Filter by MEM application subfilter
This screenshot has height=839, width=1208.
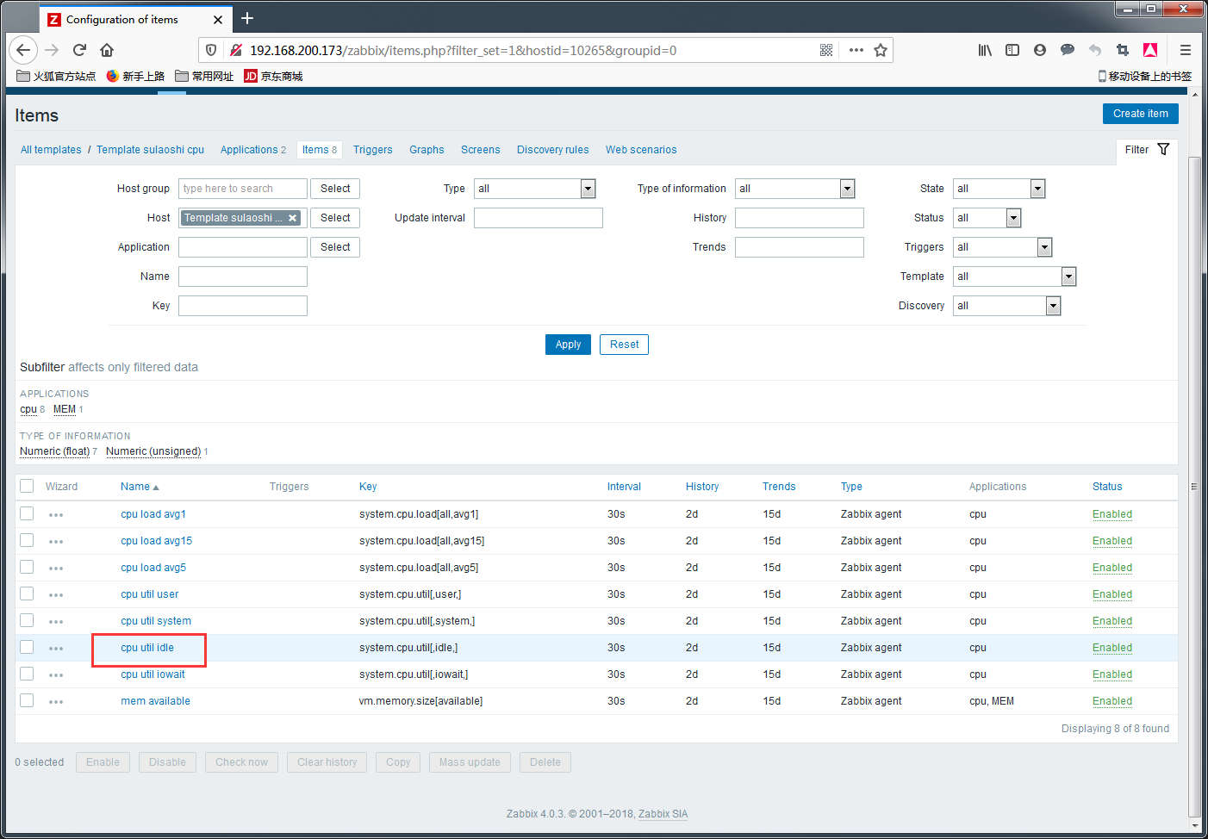65,409
